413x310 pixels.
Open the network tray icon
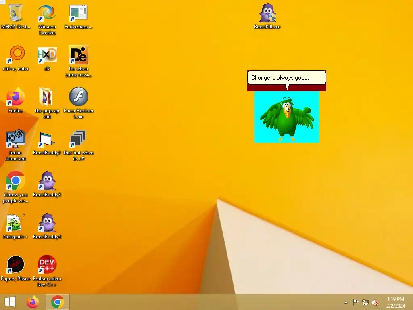[x=365, y=302]
